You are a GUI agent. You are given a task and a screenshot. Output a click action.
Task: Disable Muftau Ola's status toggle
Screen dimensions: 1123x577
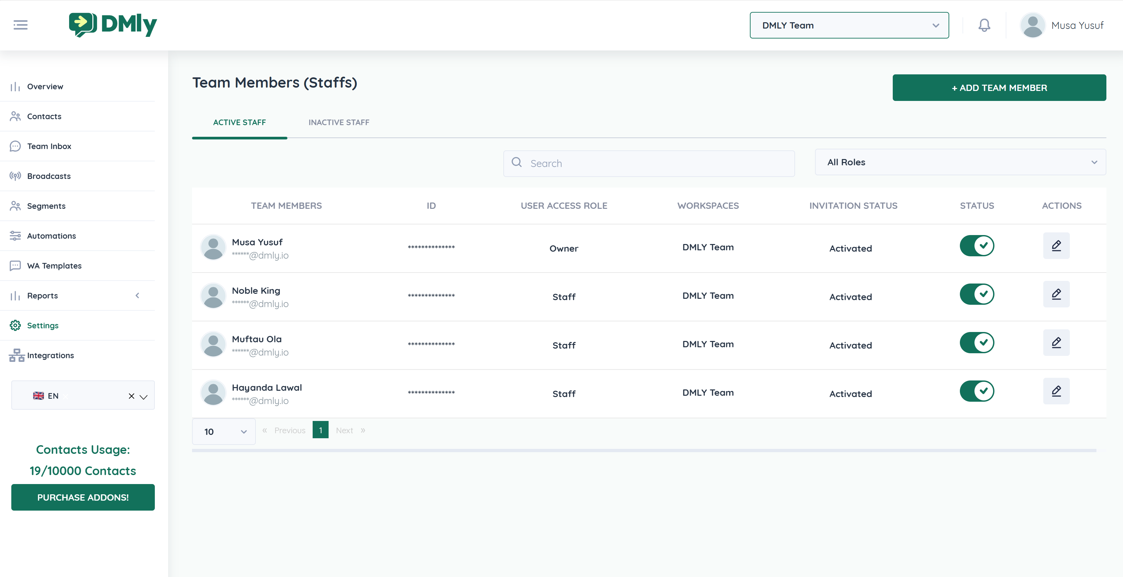976,343
